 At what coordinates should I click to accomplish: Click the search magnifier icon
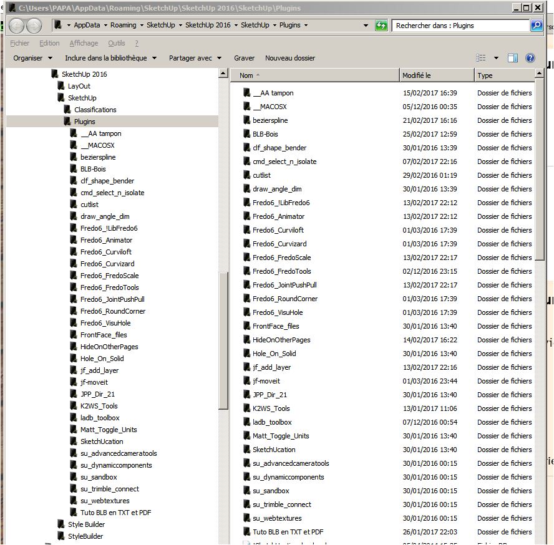[537, 26]
